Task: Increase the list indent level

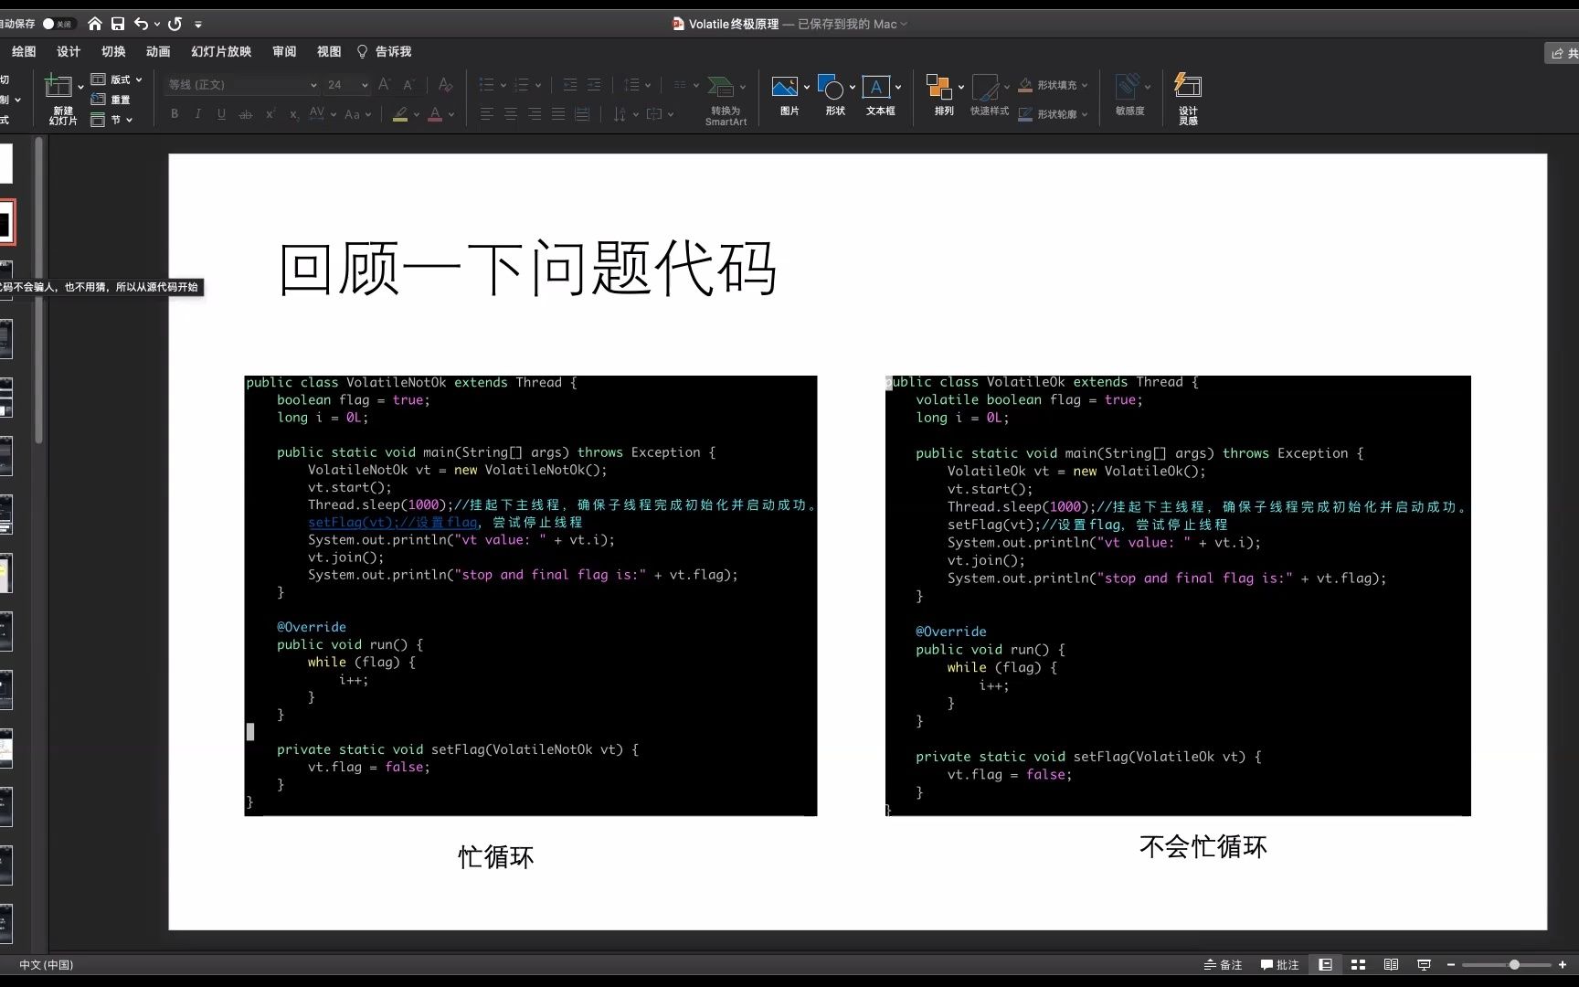Action: click(594, 85)
